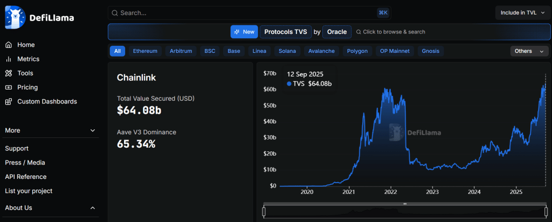Click the left handle of chart range slider
This screenshot has width=552, height=222.
pos(264,211)
